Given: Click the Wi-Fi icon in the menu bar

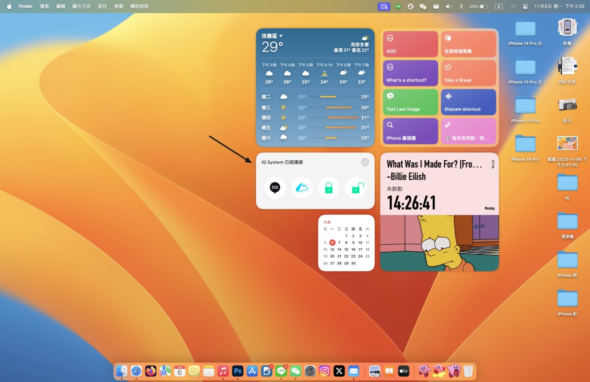Looking at the screenshot, I should click(x=513, y=6).
